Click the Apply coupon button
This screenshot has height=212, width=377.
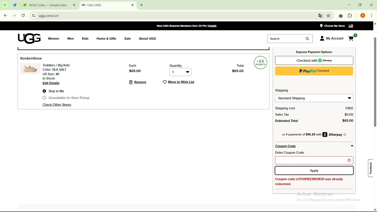(314, 171)
